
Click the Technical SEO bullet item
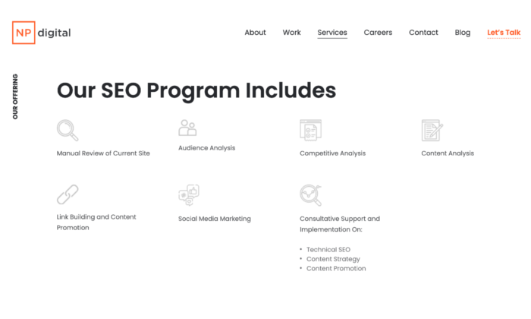coord(328,250)
